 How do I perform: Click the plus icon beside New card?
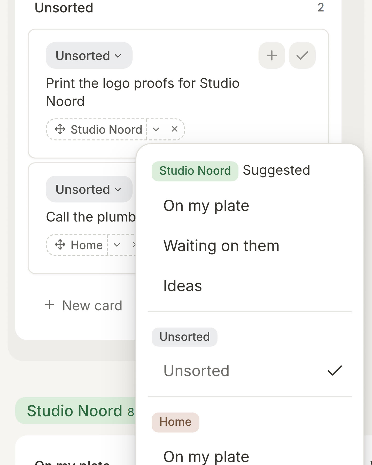[x=50, y=305]
